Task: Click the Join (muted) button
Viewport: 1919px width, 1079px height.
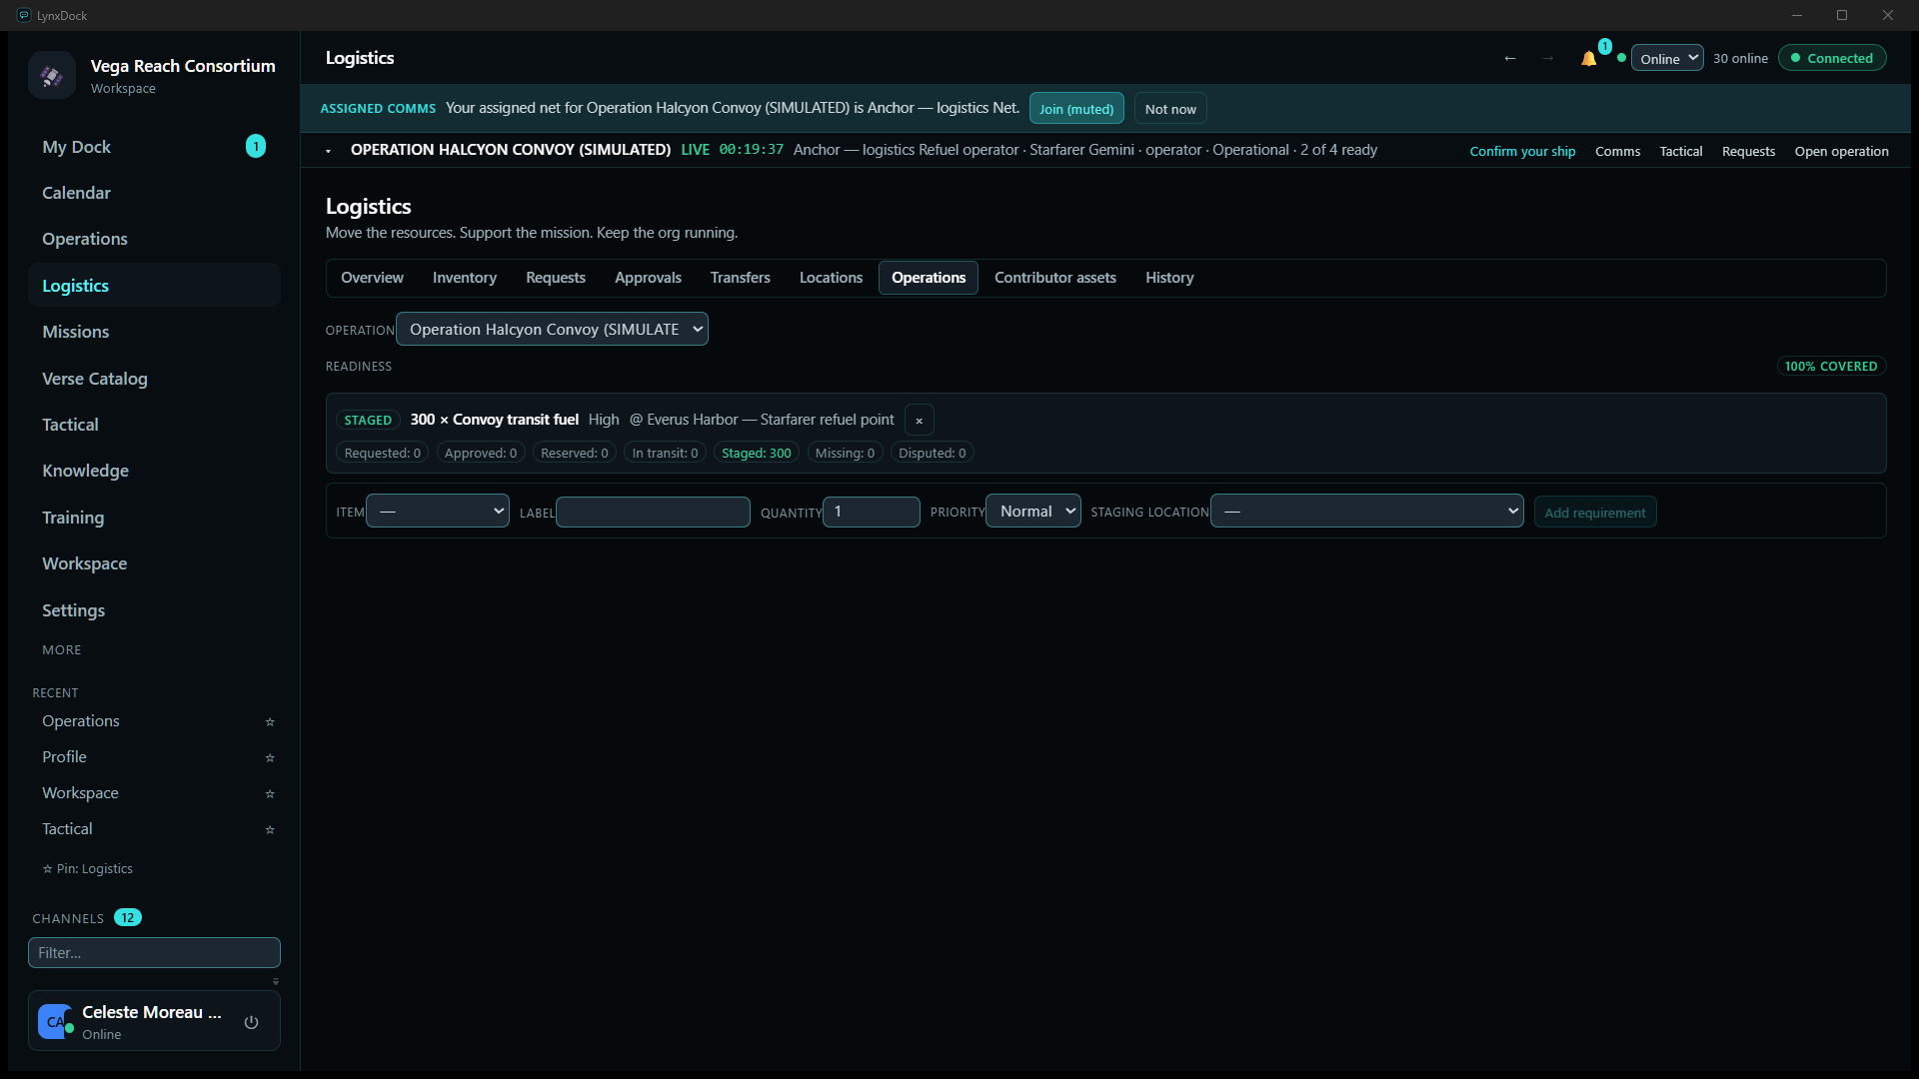Action: point(1076,109)
